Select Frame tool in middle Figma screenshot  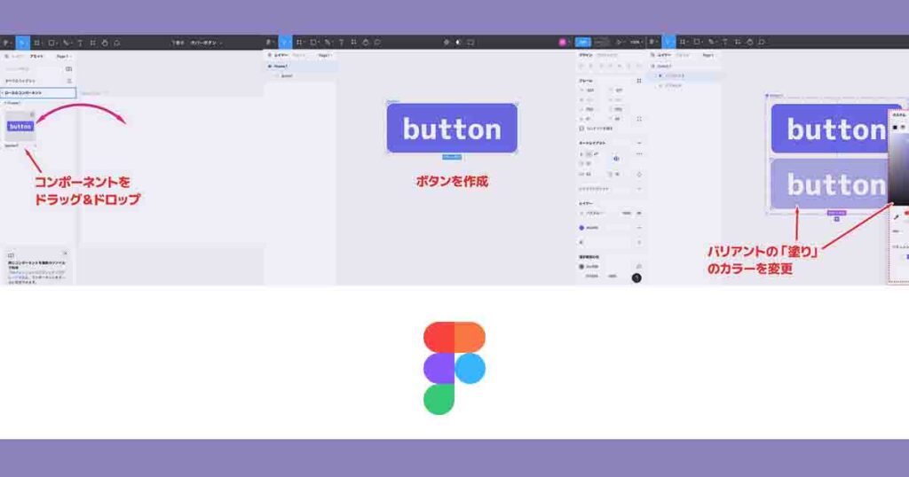click(299, 43)
